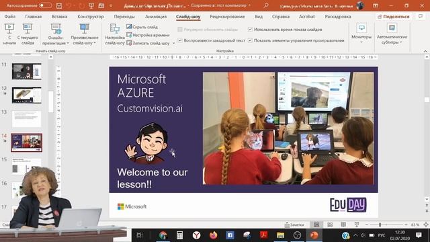Click the Undo icon

point(69,5)
